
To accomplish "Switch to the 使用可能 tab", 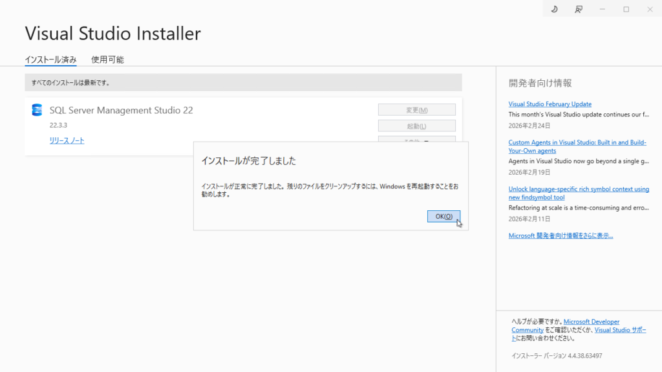I will (107, 60).
